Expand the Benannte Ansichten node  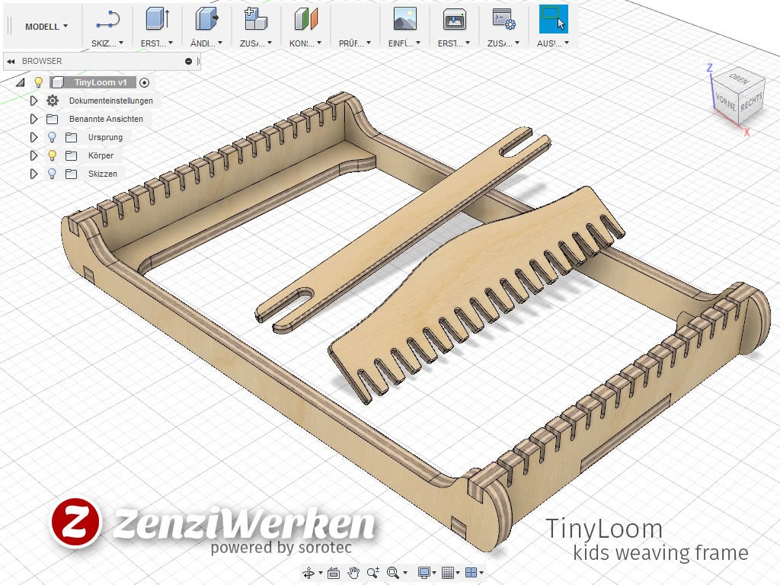click(34, 119)
